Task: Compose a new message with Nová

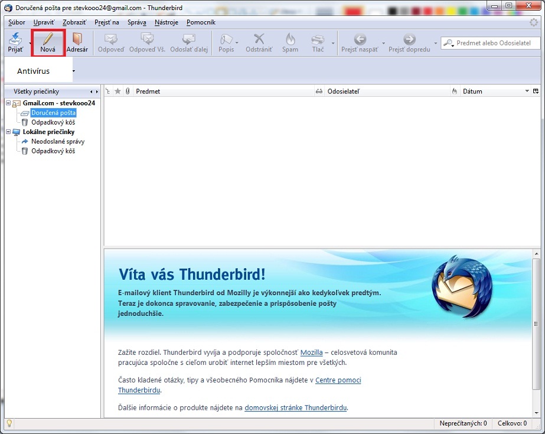Action: point(48,43)
